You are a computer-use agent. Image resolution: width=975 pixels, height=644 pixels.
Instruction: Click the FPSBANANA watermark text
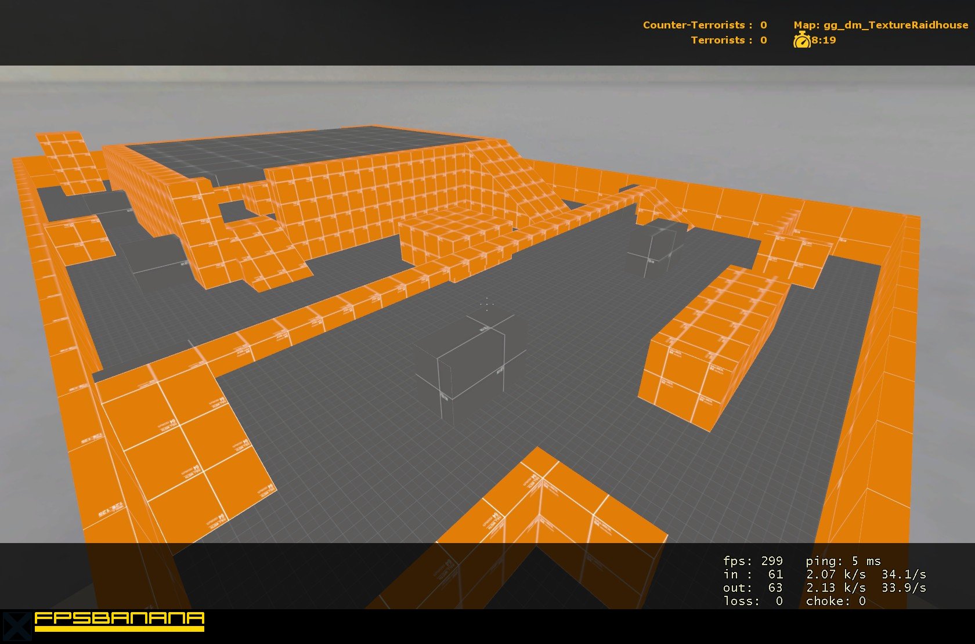119,621
